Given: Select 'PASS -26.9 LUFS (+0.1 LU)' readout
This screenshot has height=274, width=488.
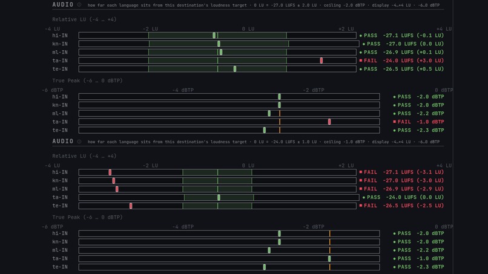Looking at the screenshot, I should [x=401, y=52].
